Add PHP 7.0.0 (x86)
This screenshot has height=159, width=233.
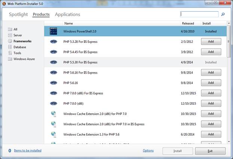(211, 103)
